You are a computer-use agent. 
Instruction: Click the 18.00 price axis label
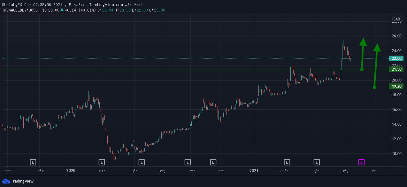pos(396,95)
